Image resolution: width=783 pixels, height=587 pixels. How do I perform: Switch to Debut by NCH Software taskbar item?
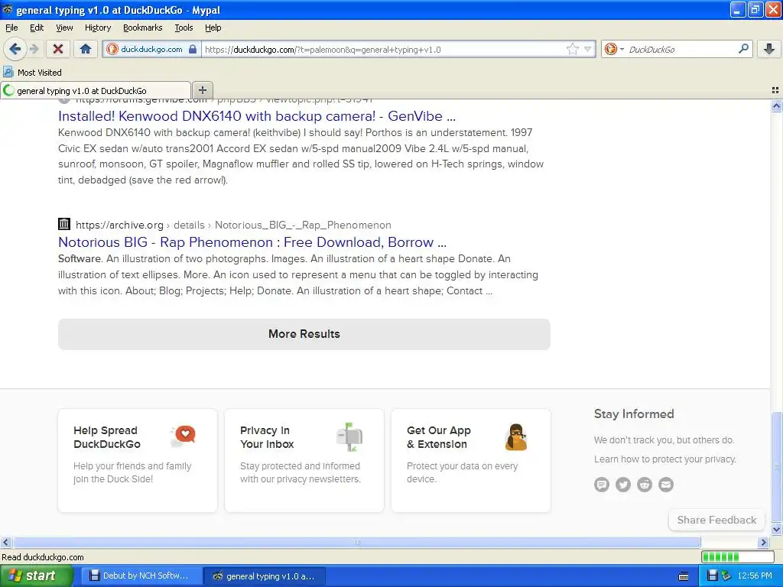(141, 576)
